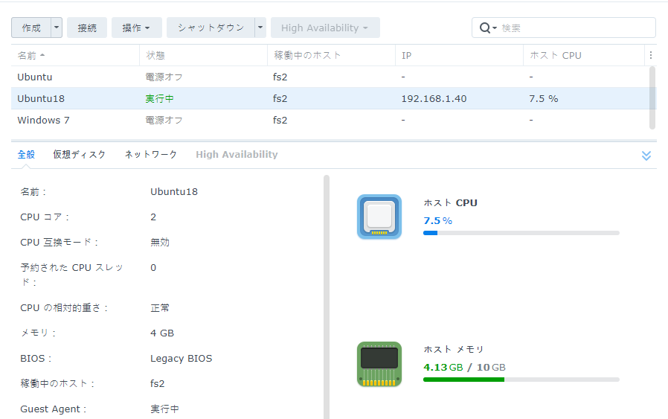The height and width of the screenshot is (419, 668).
Task: Click the ホスト CPU usage progress bar
Action: (x=521, y=233)
